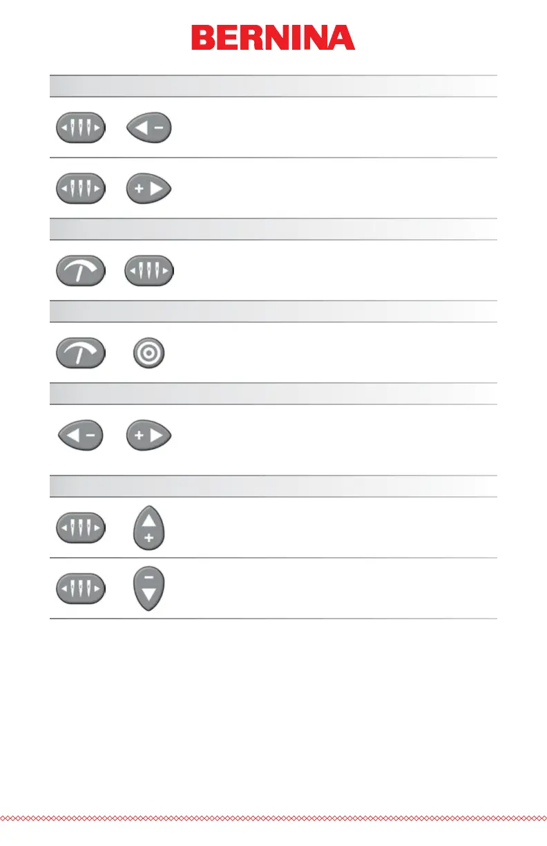Screen dimensions: 547x846
Task: Click left-minus arrow next to needle position button
Action: tap(148, 128)
